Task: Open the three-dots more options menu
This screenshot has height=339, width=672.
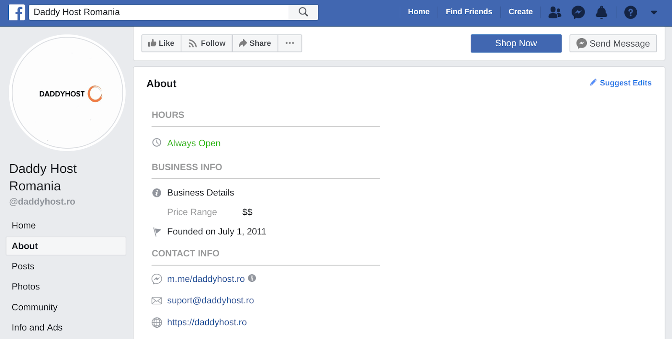Action: [x=290, y=43]
